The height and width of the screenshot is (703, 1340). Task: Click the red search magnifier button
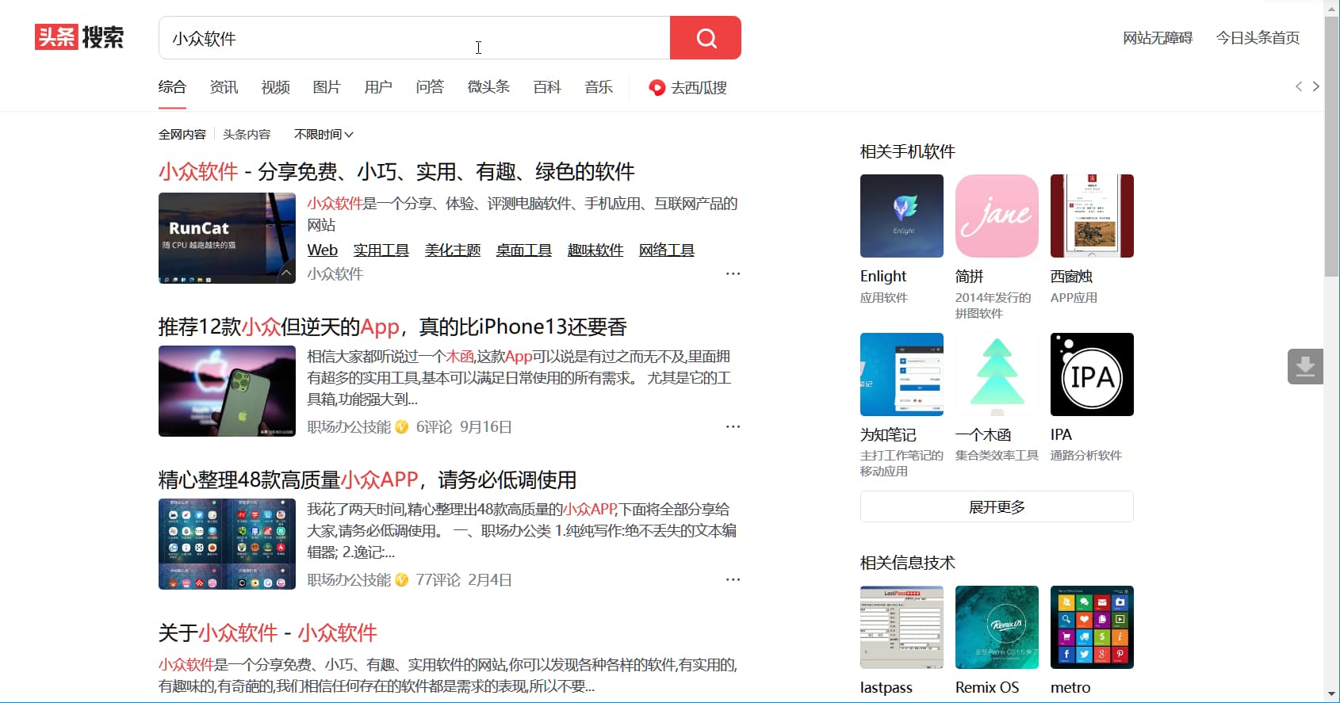(705, 38)
